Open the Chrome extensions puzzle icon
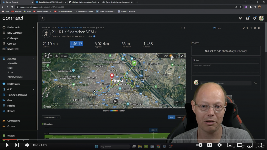The width and height of the screenshot is (267, 150). [x=251, y=7]
